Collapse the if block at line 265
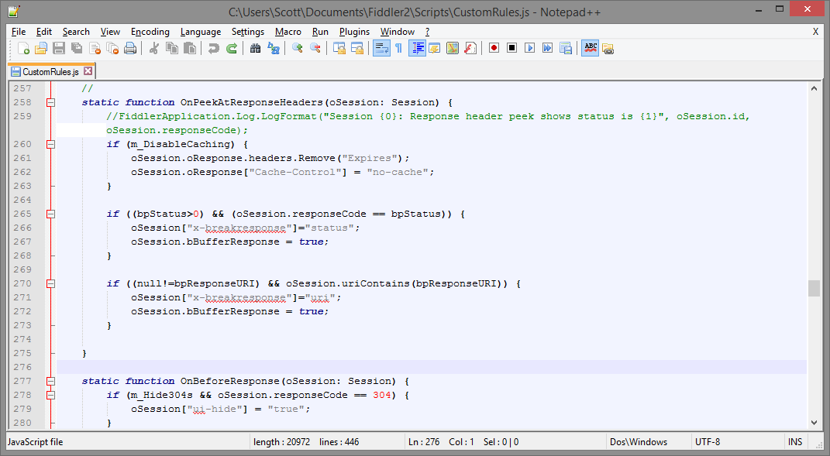 (51, 214)
